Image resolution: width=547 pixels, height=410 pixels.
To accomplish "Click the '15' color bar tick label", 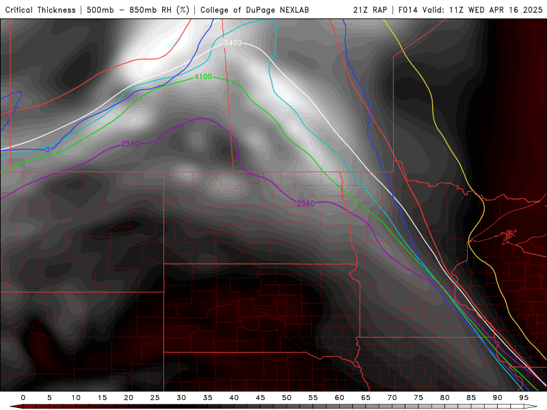I will coord(102,398).
